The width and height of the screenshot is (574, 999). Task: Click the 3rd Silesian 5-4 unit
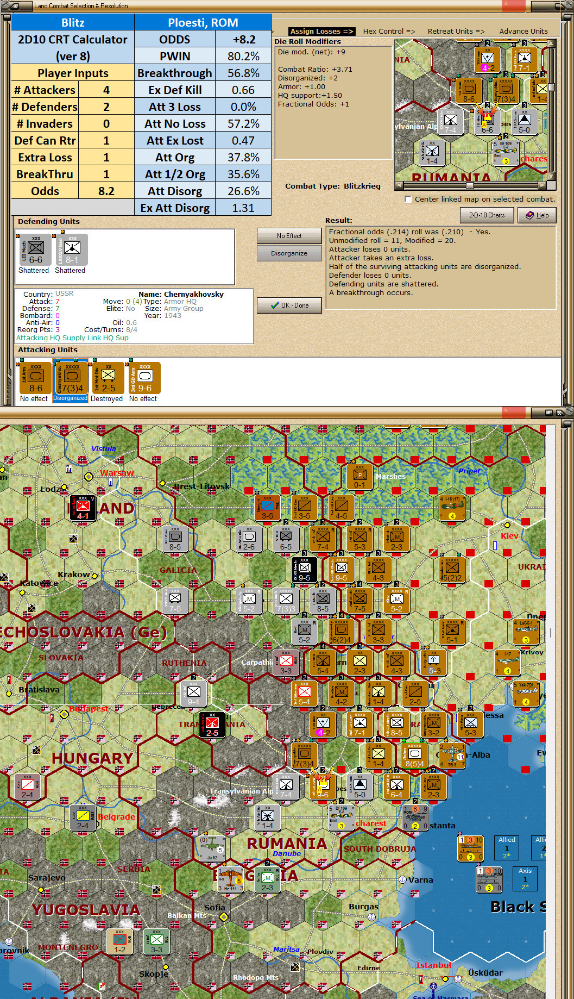point(305,693)
